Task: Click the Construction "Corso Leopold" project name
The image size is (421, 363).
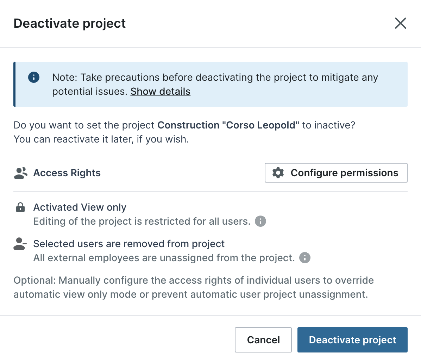Action: click(228, 125)
